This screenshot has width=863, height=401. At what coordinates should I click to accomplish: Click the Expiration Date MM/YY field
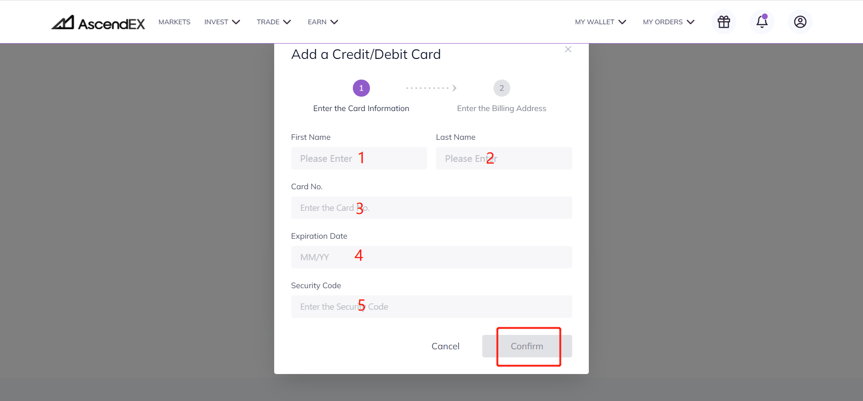(x=431, y=257)
